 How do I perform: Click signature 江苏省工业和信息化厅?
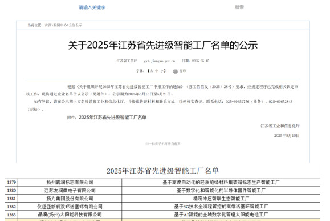(x=280, y=126)
